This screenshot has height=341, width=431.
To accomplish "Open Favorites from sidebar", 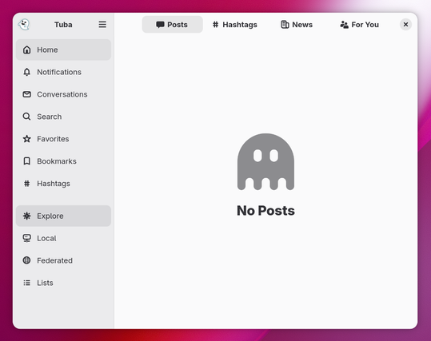I will [x=63, y=139].
